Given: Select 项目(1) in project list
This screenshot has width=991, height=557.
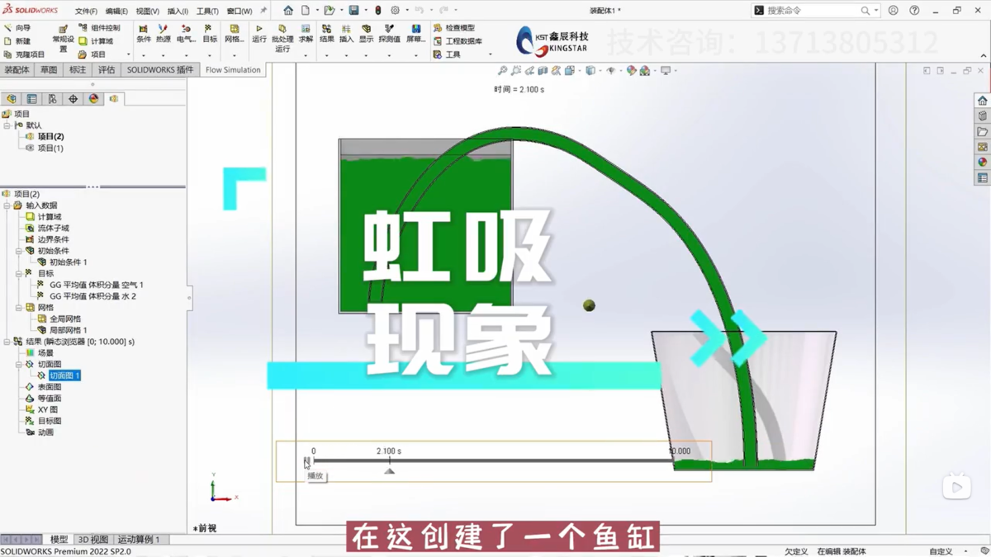Looking at the screenshot, I should [50, 149].
